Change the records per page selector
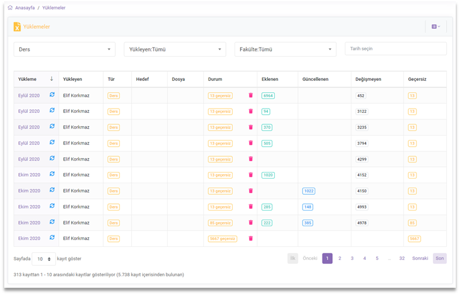Screen dimensions: 460x295 [x=43, y=259]
